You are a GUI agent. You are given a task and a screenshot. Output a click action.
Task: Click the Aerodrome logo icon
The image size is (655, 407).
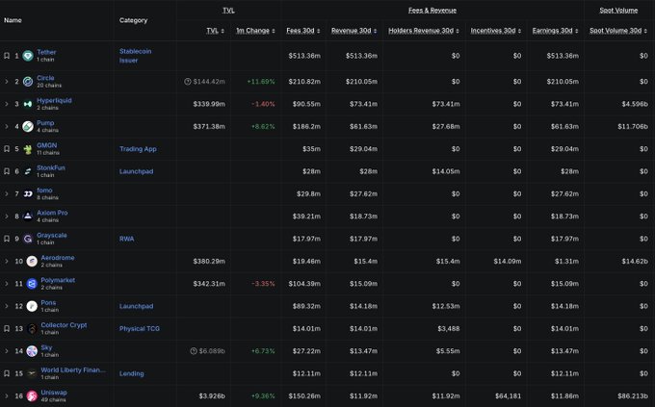pos(32,262)
